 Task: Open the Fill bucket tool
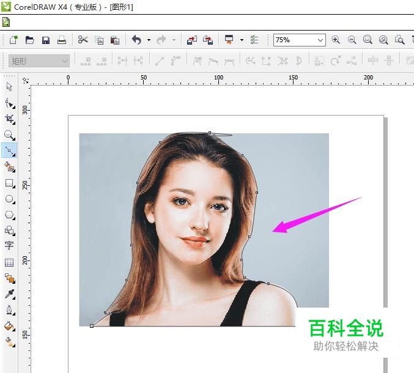[x=10, y=327]
